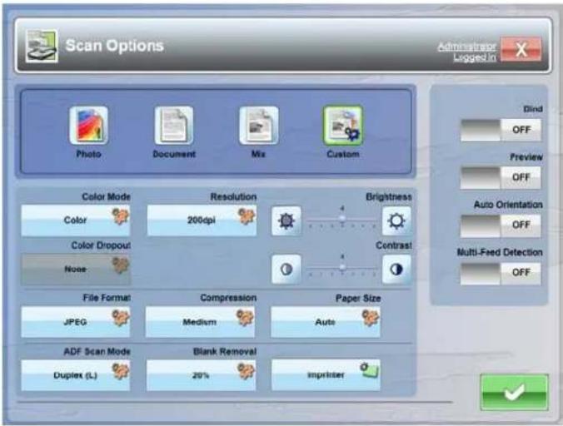Decrease brightness with the dark sun icon
Screen dimensions: 563x426
(286, 220)
